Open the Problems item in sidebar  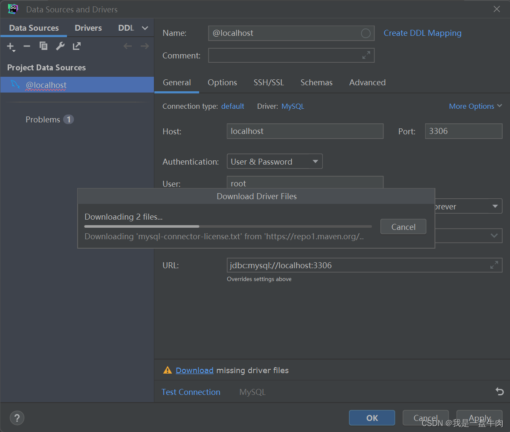[43, 120]
